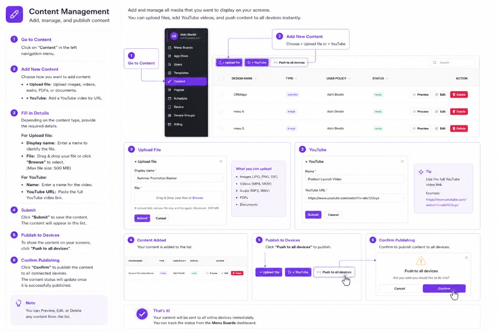Open the example youtube.com link in Tip
The height and width of the screenshot is (333, 500).
coord(446,202)
